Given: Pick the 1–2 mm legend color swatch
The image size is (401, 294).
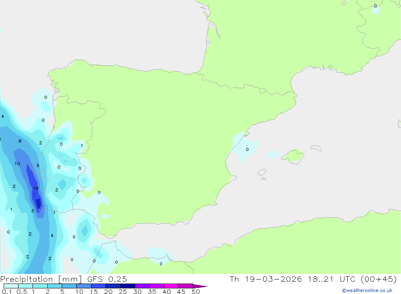Looking at the screenshot, I should [40, 286].
